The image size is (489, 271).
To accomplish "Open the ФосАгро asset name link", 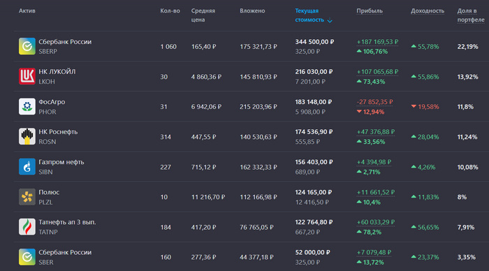I will (x=52, y=102).
